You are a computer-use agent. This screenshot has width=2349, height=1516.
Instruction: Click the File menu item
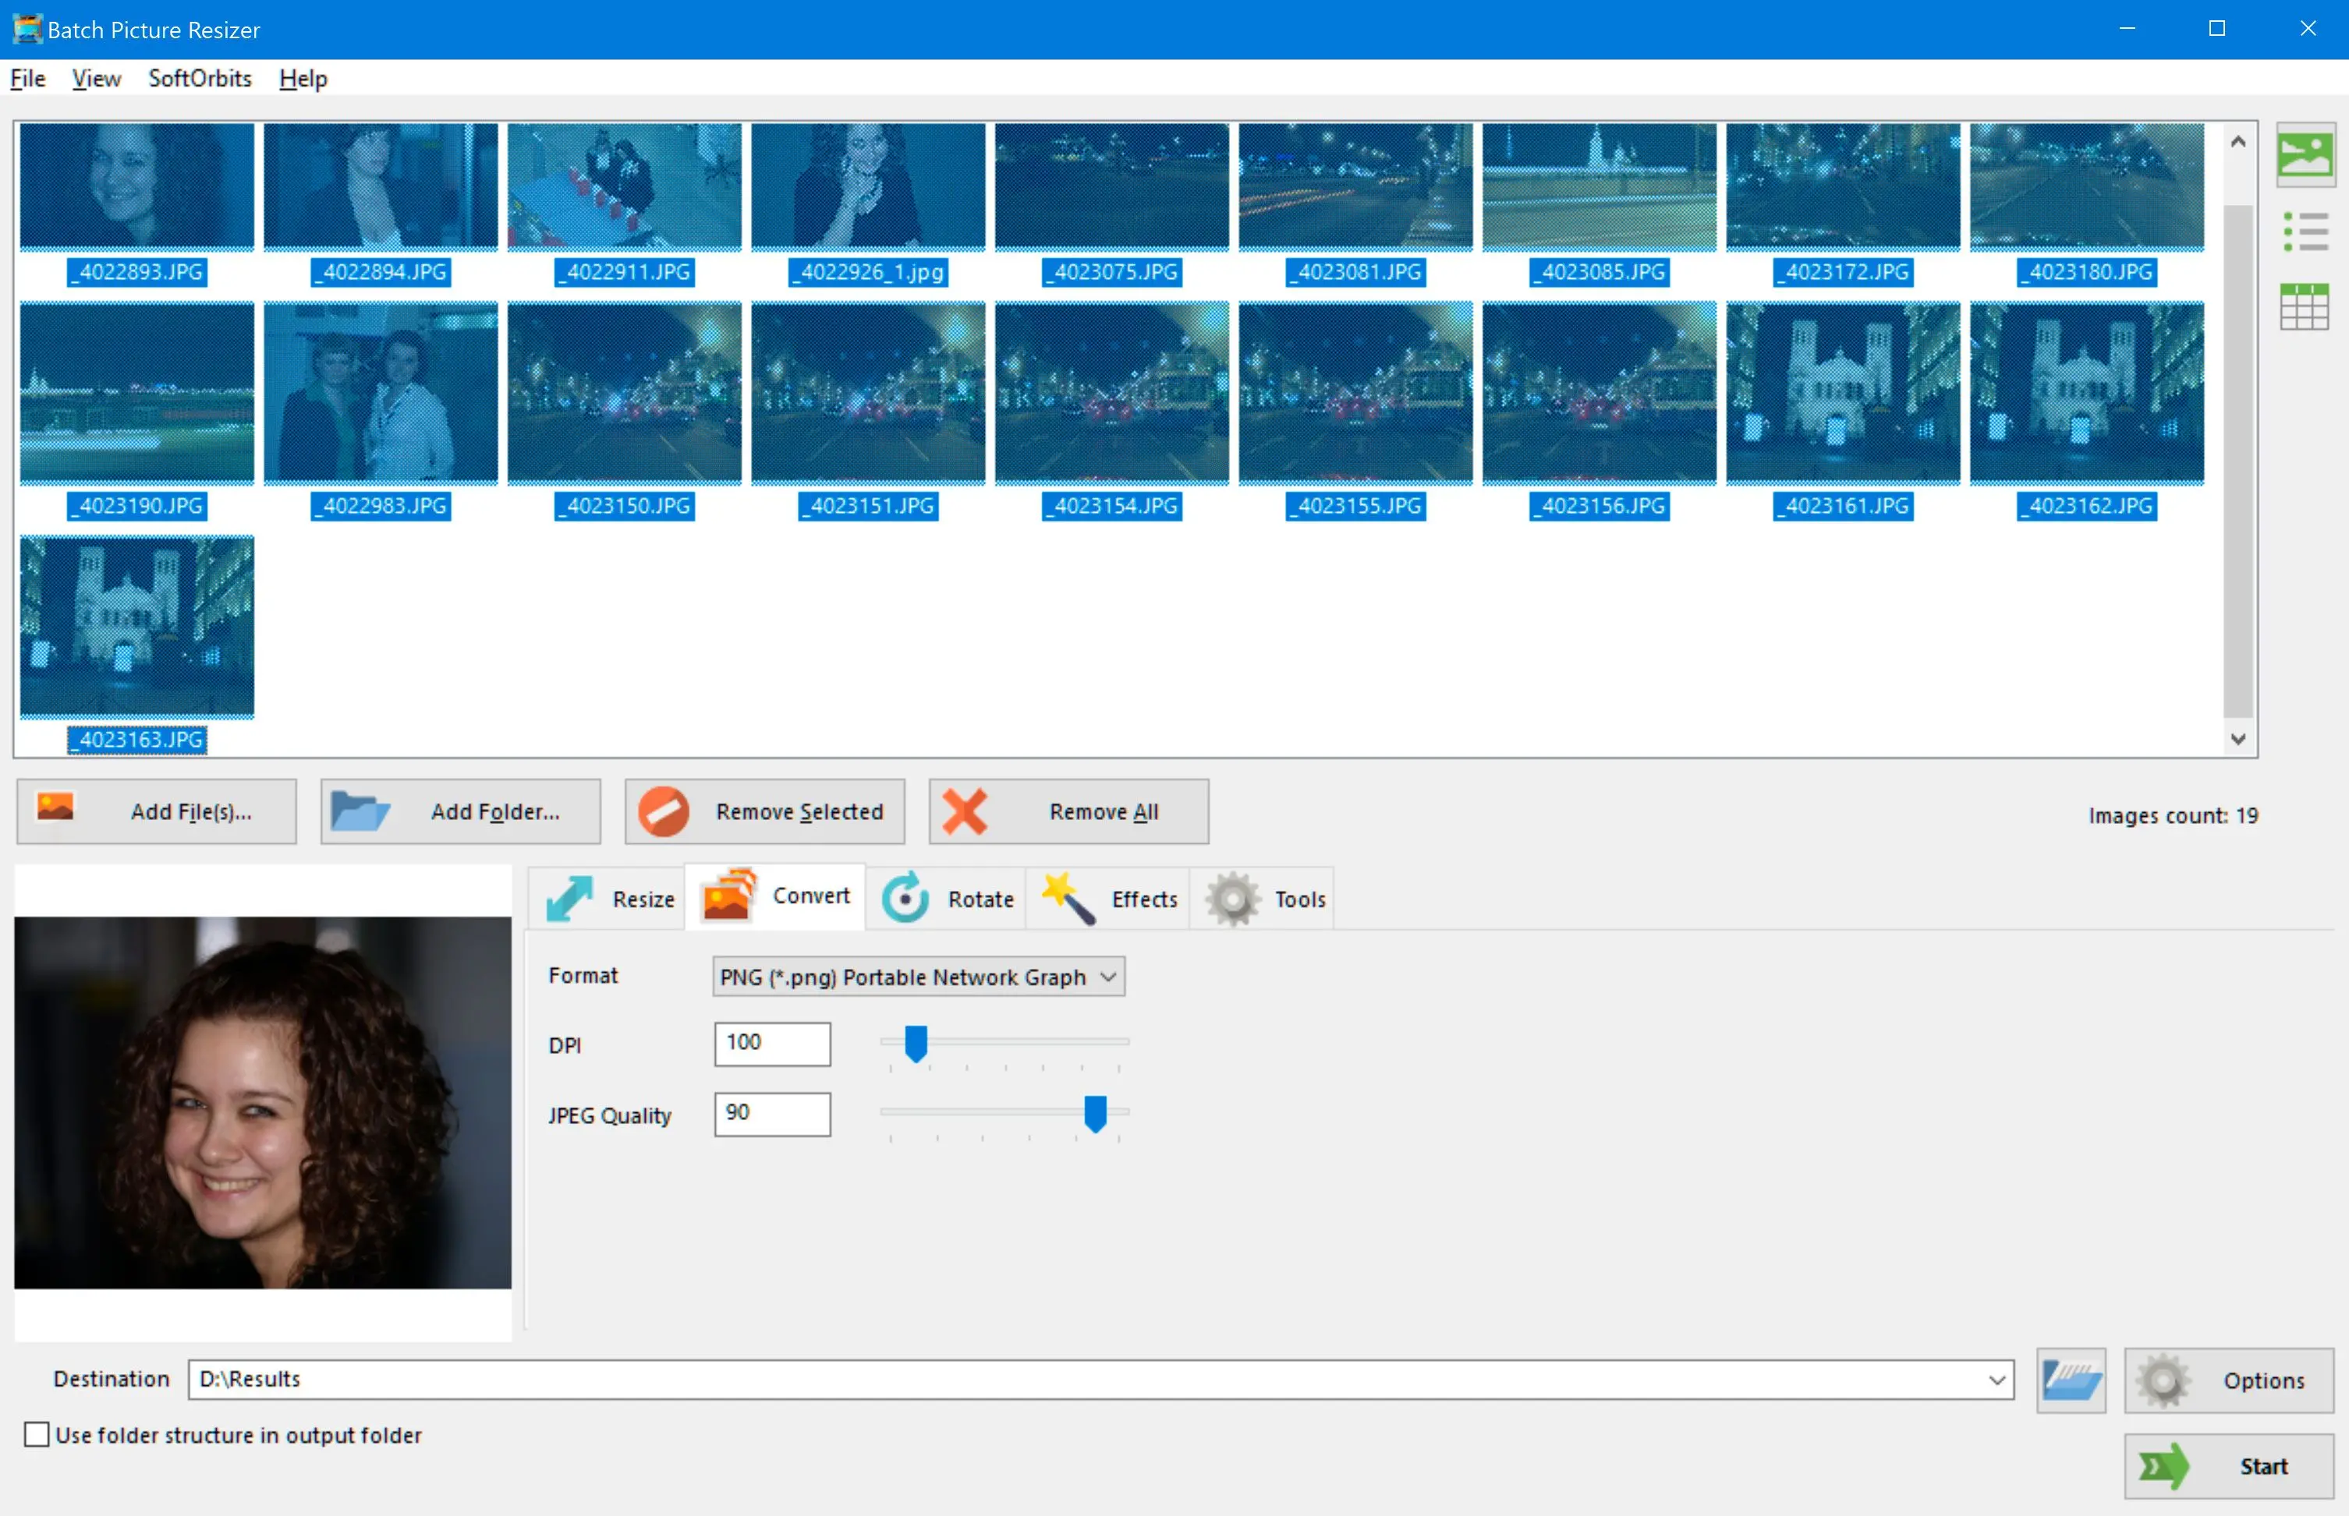point(26,77)
